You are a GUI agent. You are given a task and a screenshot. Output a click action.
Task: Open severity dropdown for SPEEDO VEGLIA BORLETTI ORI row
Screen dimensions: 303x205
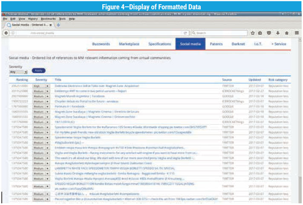(x=41, y=186)
